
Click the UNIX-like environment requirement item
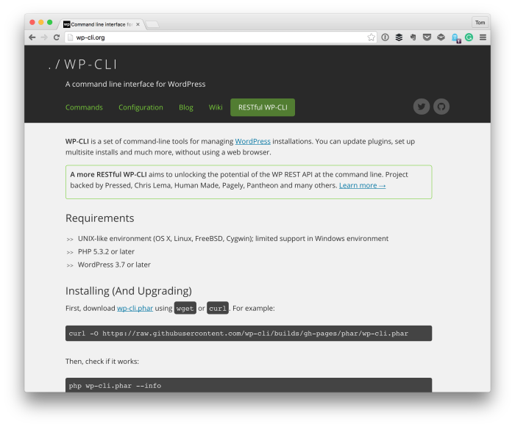tap(233, 239)
